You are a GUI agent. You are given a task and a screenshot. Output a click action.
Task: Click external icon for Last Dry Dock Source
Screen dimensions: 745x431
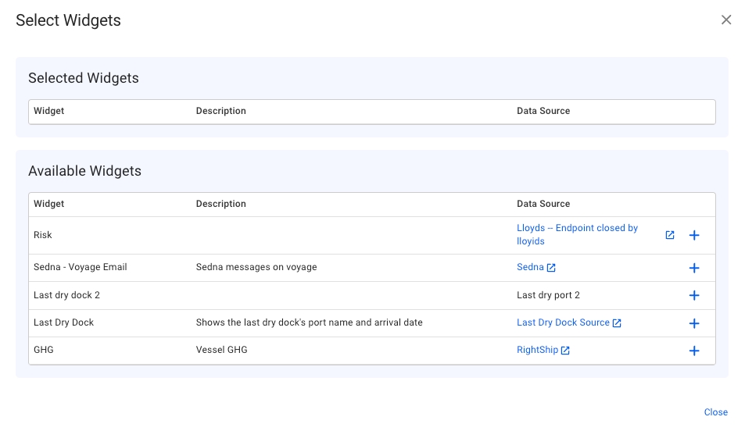617,323
